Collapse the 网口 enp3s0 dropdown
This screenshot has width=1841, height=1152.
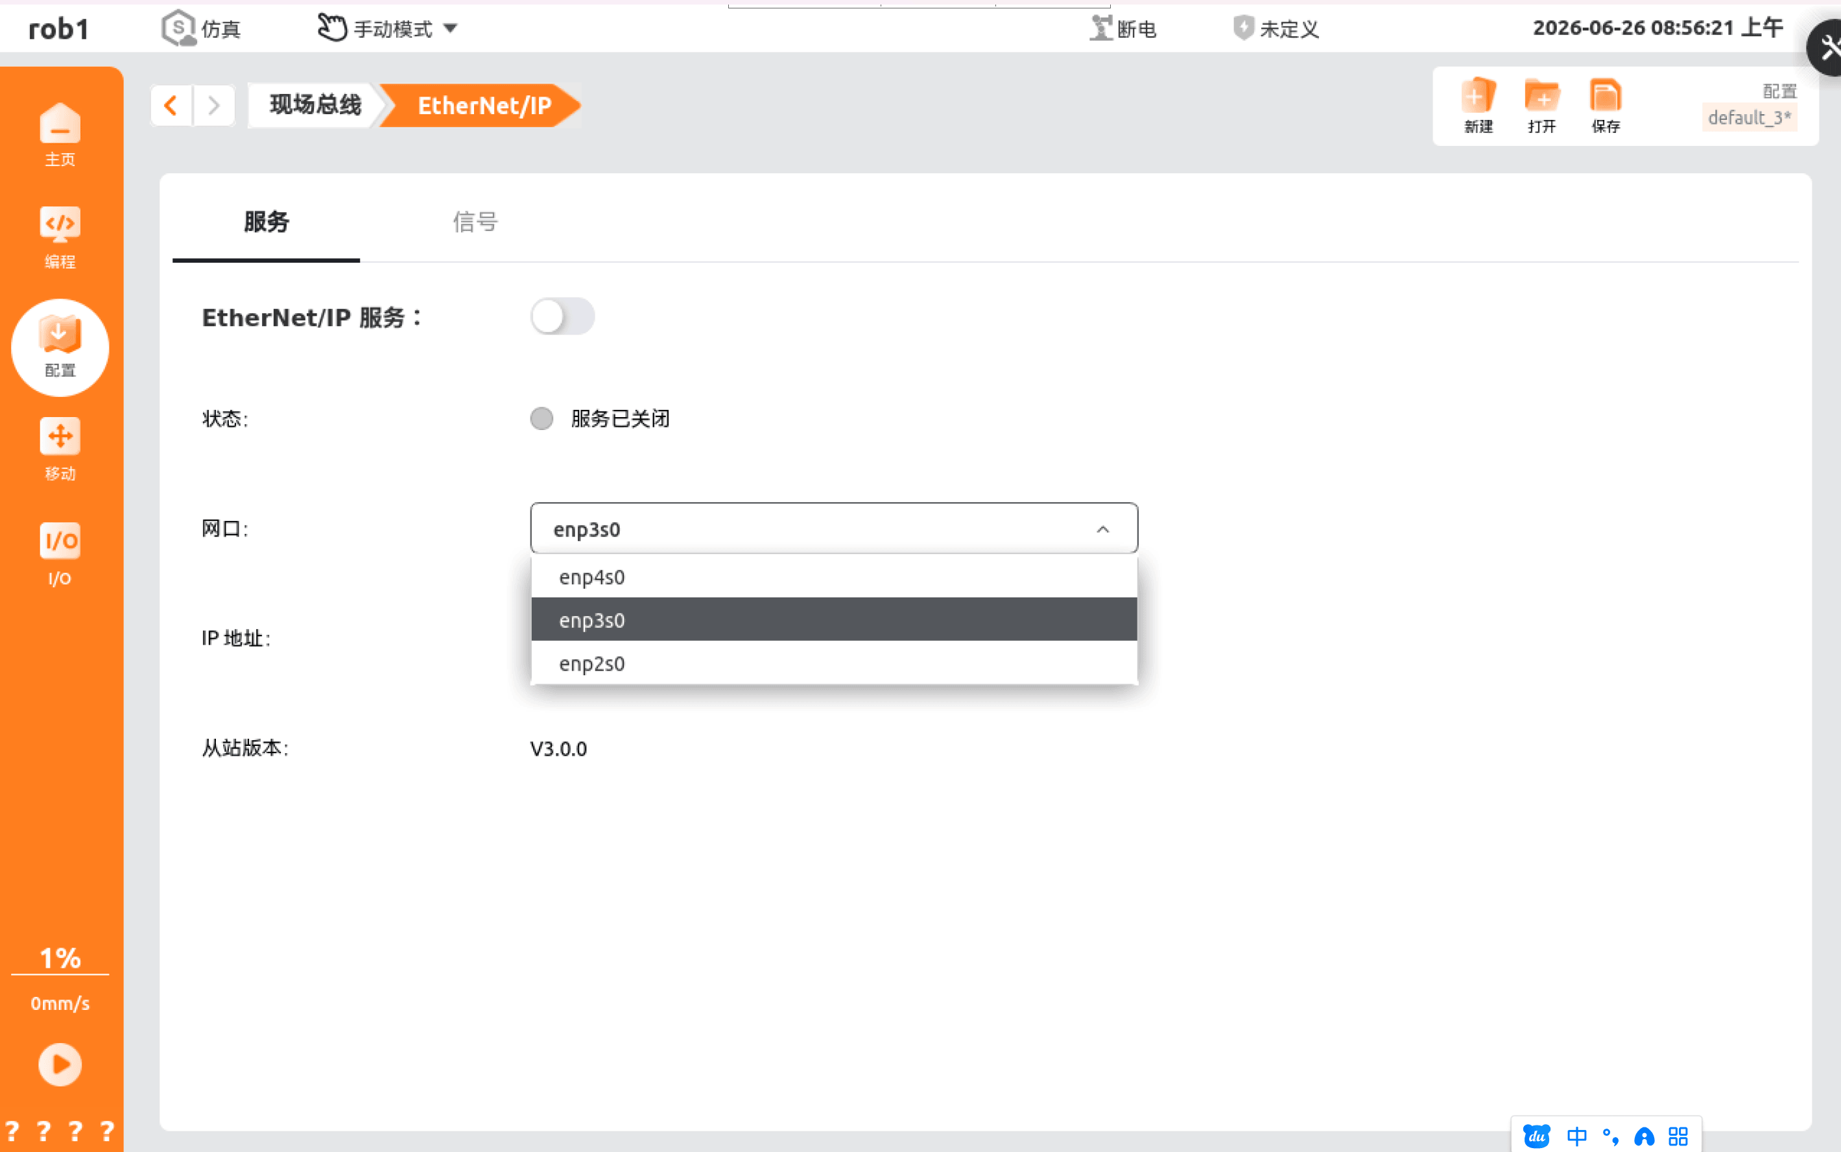pos(834,528)
